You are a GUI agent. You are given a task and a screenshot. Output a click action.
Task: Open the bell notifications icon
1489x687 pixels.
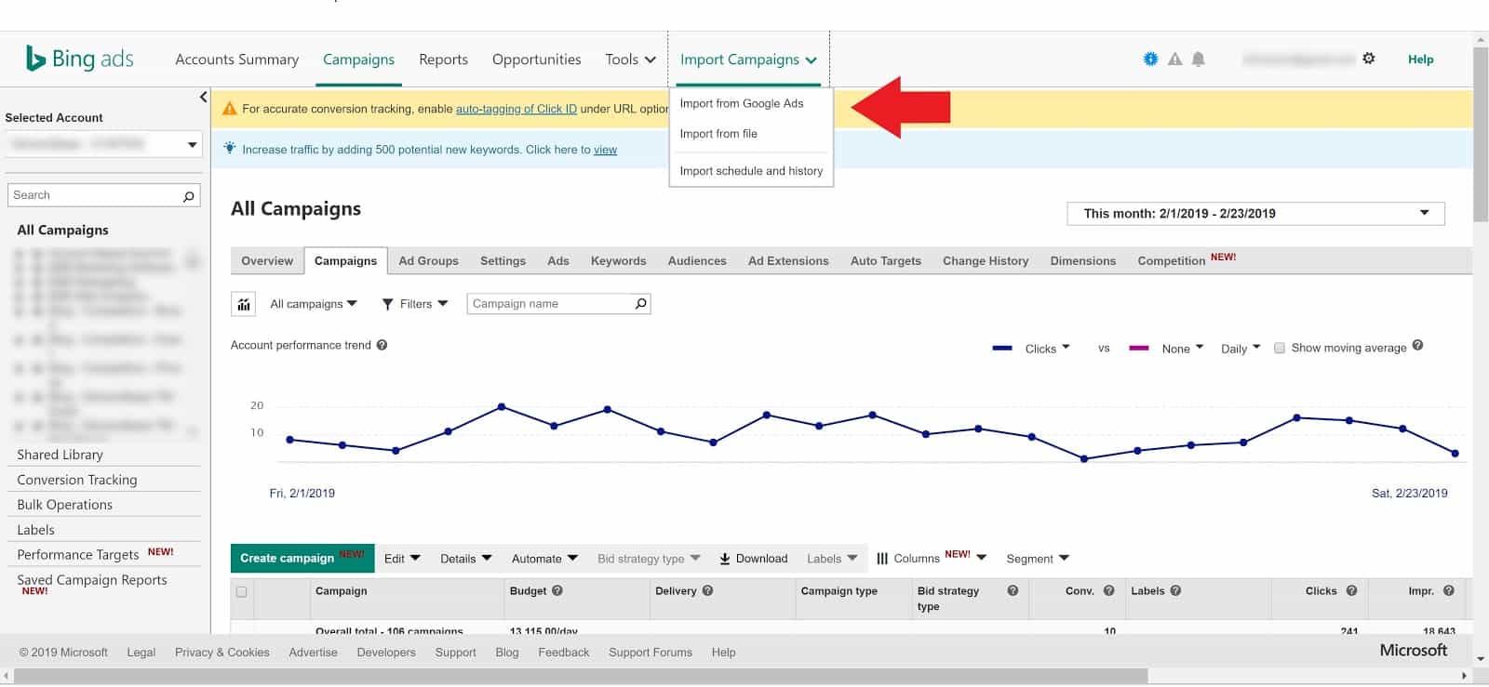click(x=1199, y=59)
